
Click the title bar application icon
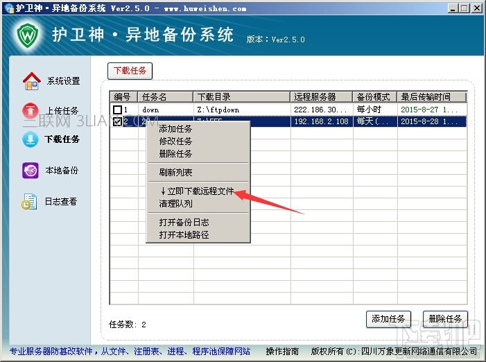coord(9,8)
